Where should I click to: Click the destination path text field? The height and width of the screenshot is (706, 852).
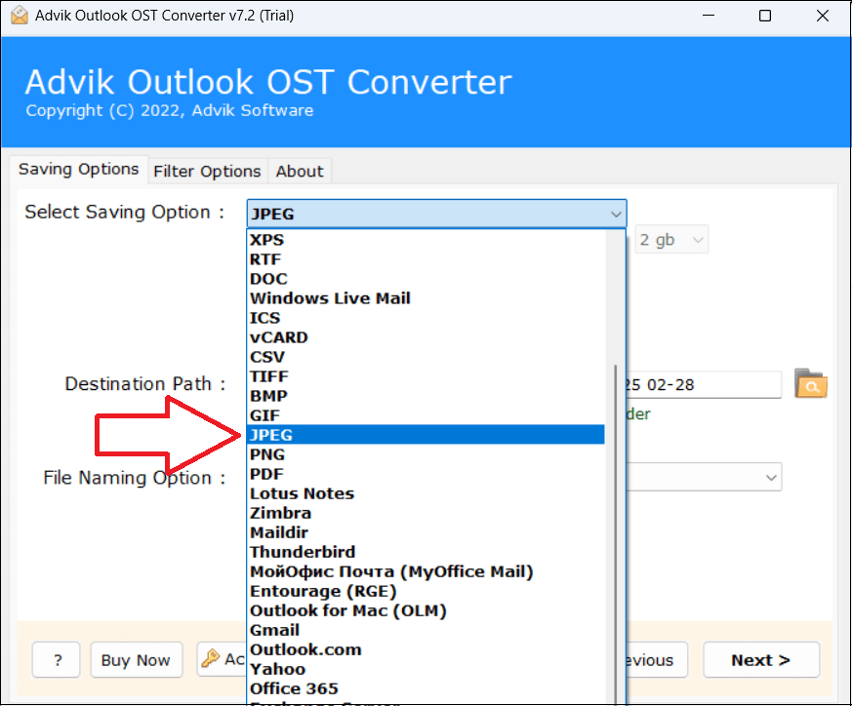click(x=705, y=384)
